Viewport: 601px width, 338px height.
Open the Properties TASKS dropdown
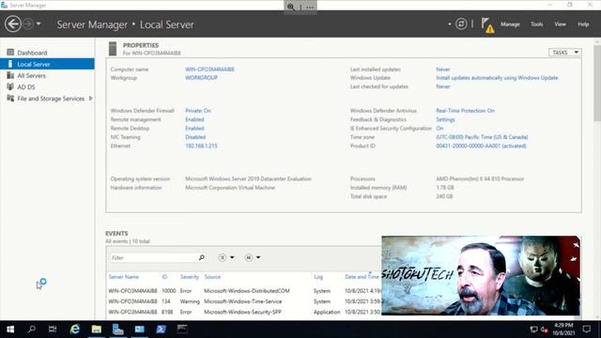[565, 53]
